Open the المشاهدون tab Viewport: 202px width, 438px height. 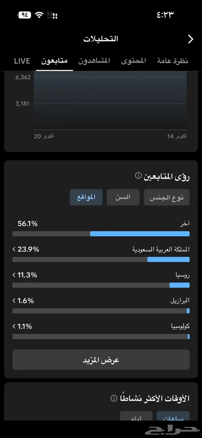tap(94, 61)
